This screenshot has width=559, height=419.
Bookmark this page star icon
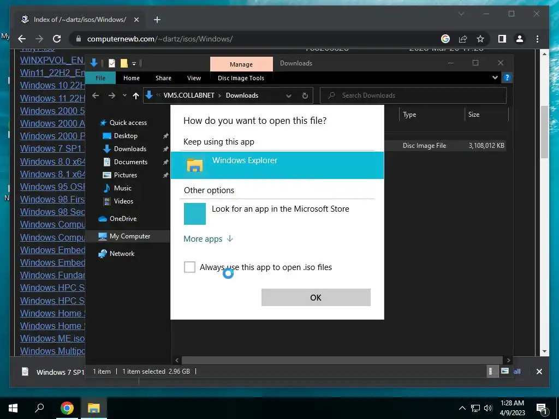[480, 39]
